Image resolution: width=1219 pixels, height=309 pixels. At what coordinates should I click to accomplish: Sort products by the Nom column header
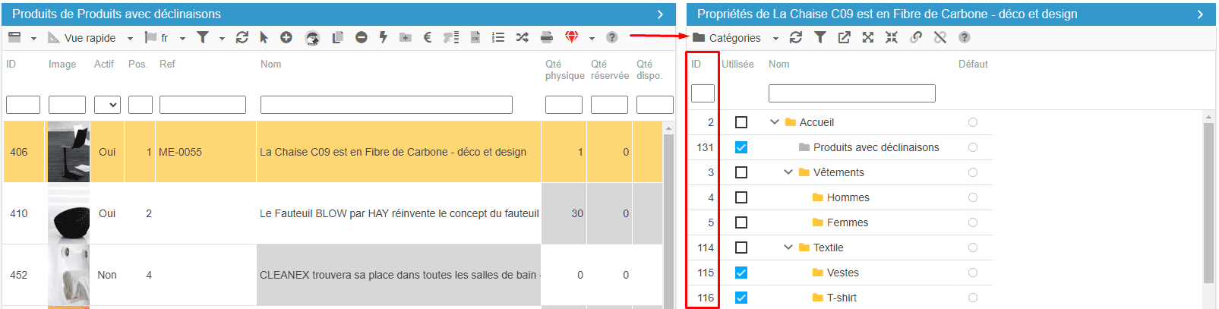[270, 65]
